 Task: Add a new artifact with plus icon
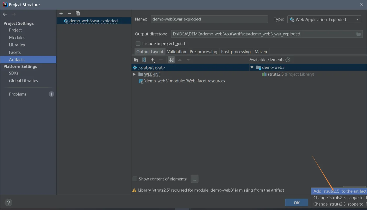coord(61,13)
